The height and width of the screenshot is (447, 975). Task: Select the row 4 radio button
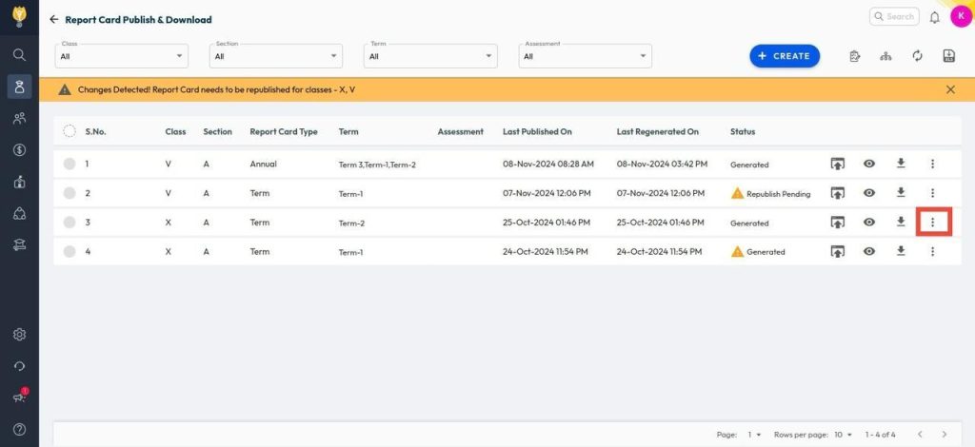[x=70, y=252]
